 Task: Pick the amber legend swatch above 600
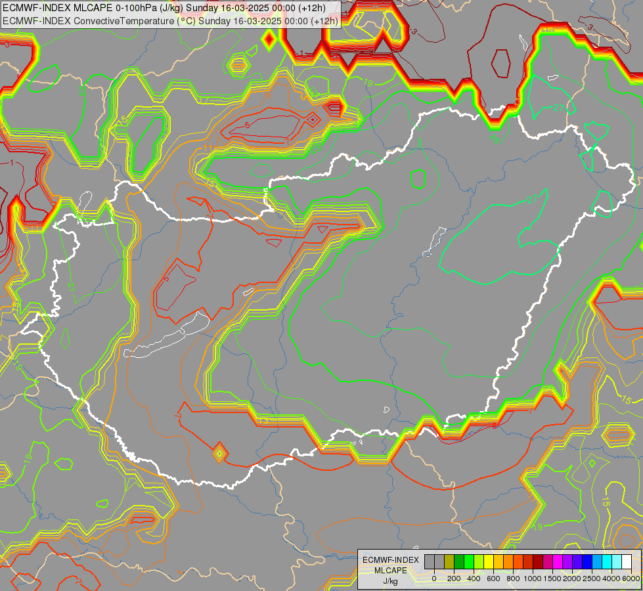[499, 562]
